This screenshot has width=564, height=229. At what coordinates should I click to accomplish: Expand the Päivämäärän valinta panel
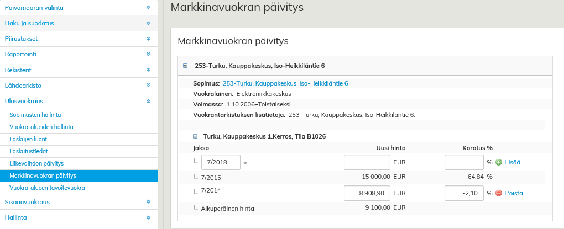pyautogui.click(x=148, y=8)
